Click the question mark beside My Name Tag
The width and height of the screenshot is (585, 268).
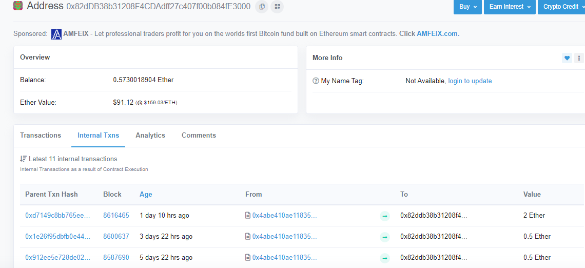pyautogui.click(x=316, y=81)
